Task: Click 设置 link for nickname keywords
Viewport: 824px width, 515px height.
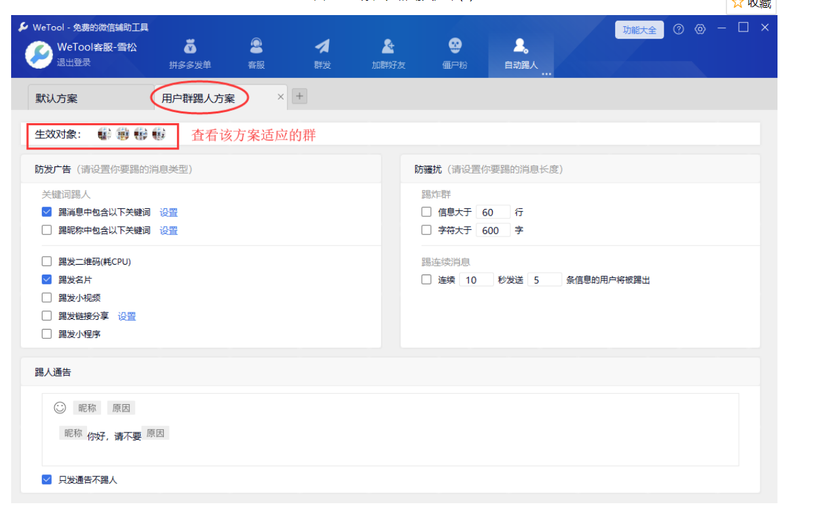Action: (x=168, y=231)
